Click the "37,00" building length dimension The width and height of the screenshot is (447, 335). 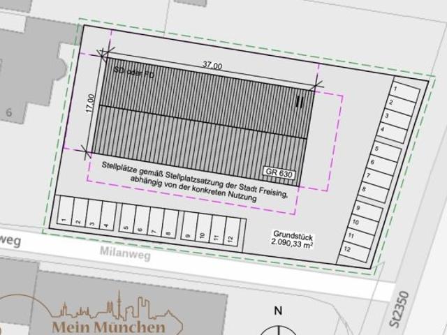(212, 66)
